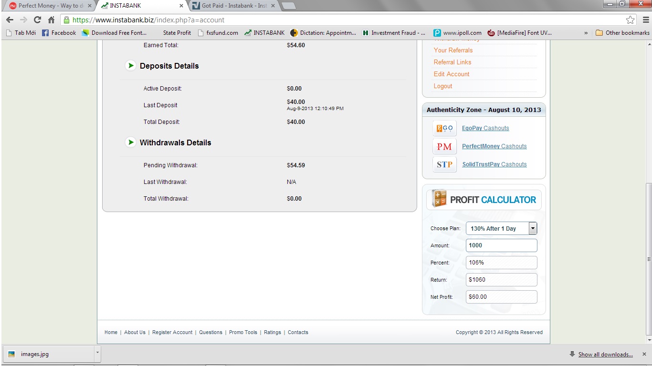Click the green arrow beside Withdrawals Details
The height and width of the screenshot is (366, 652).
pyautogui.click(x=130, y=142)
